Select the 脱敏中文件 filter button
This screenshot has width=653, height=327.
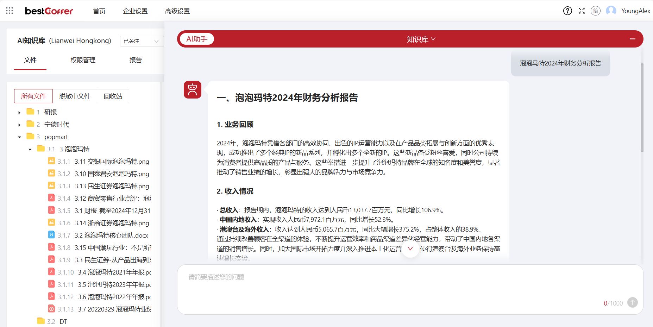[x=75, y=96]
